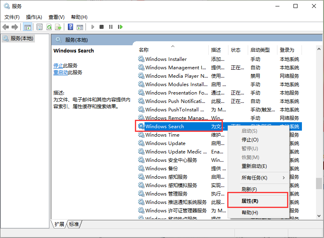Toggle the action pane toolbar icon
This screenshot has height=238, width=324.
click(80, 27)
